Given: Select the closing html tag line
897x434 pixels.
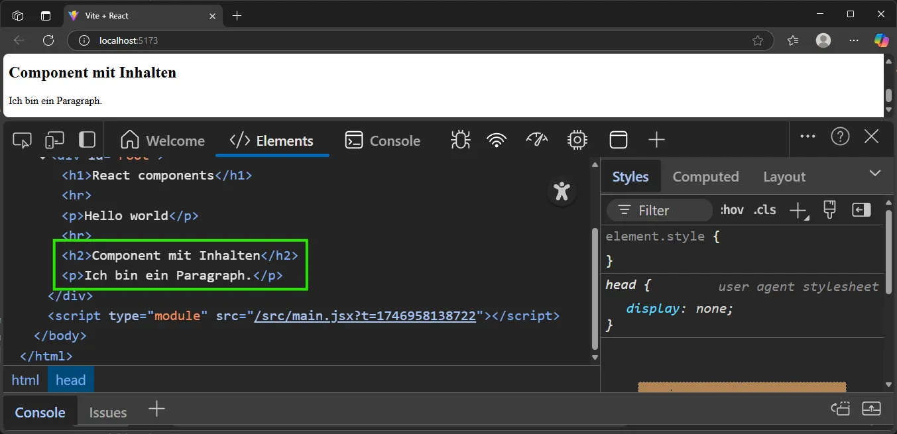Looking at the screenshot, I should (x=46, y=356).
